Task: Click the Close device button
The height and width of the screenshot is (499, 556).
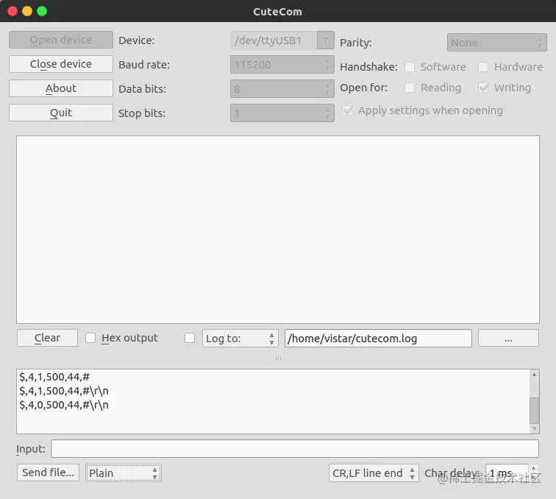Action: [x=60, y=64]
